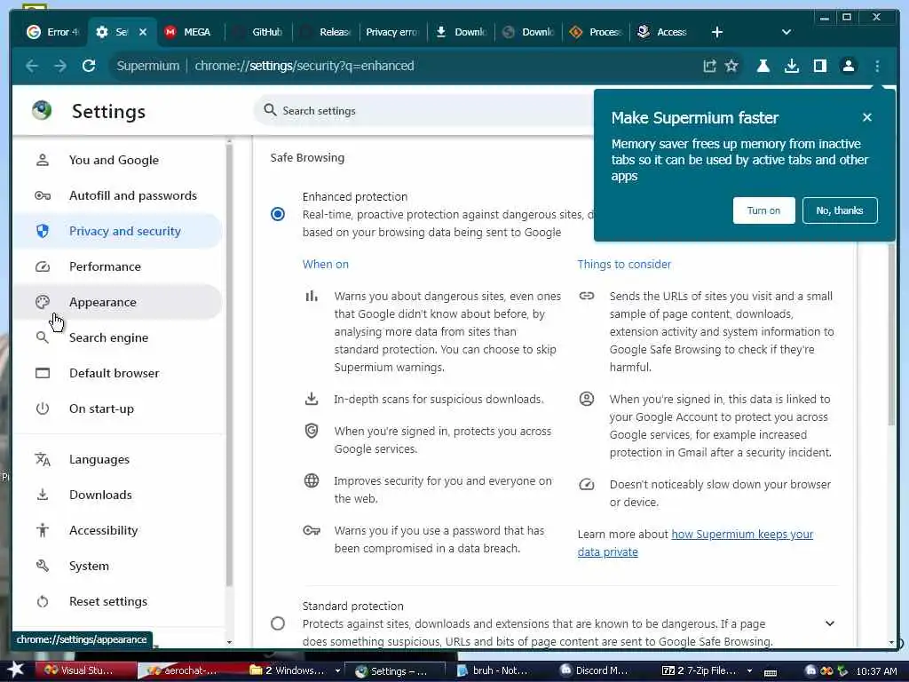Screen dimensions: 909x682
Task: Open Windows Explorer taskbar group
Action: click(x=288, y=671)
